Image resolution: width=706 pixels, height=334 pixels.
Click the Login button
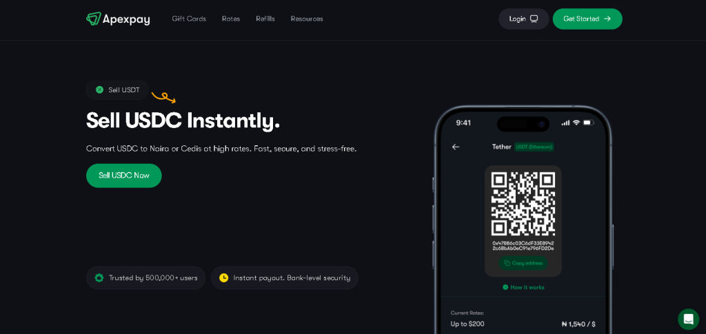(524, 19)
